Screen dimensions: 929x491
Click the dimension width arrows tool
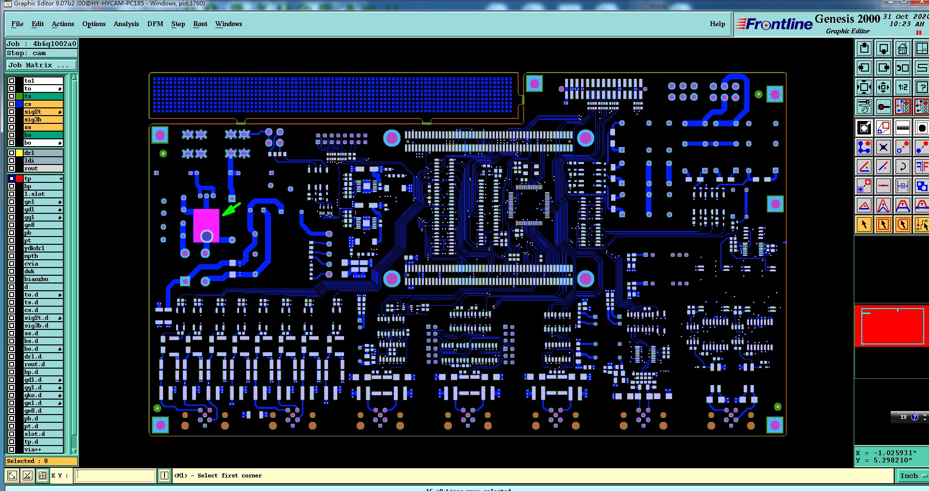tap(903, 186)
